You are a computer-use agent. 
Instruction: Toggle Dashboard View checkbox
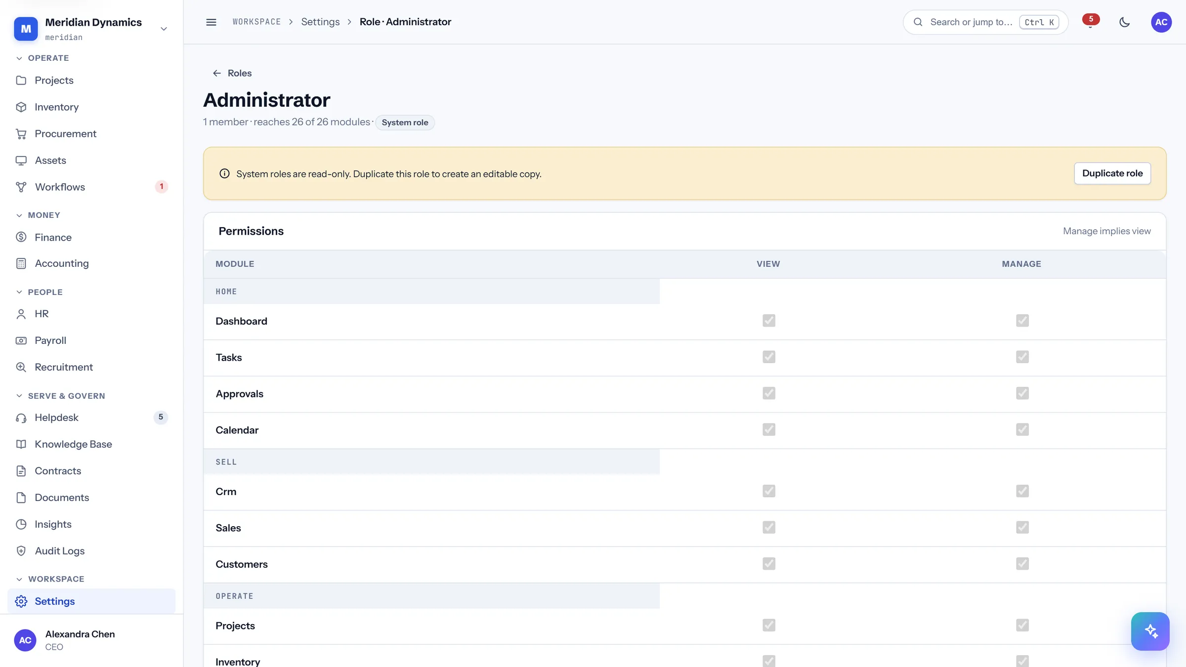(x=769, y=321)
